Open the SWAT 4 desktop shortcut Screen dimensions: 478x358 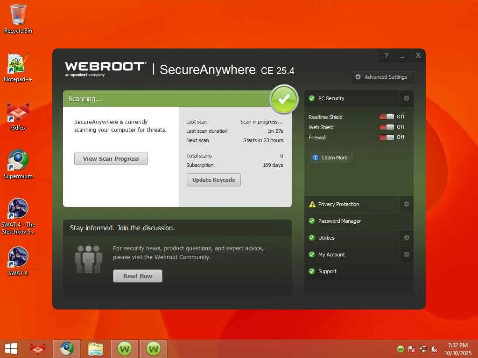(18, 261)
